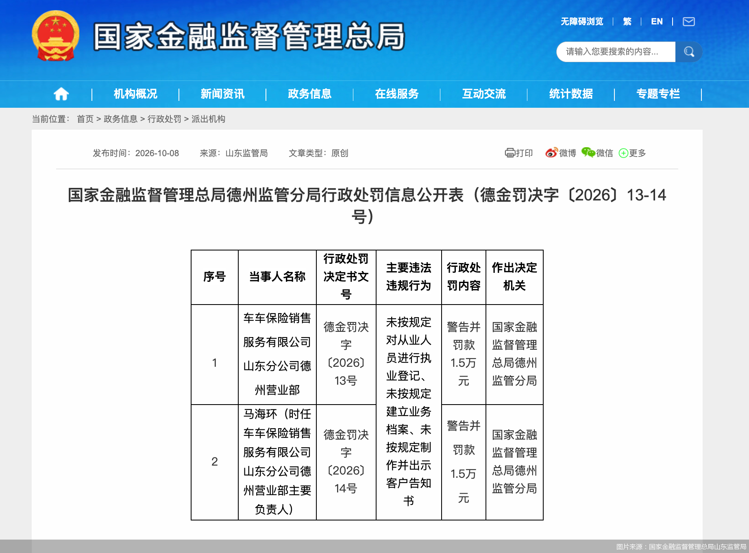Focus the site search input field
Viewport: 749px width, 553px height.
pyautogui.click(x=616, y=52)
